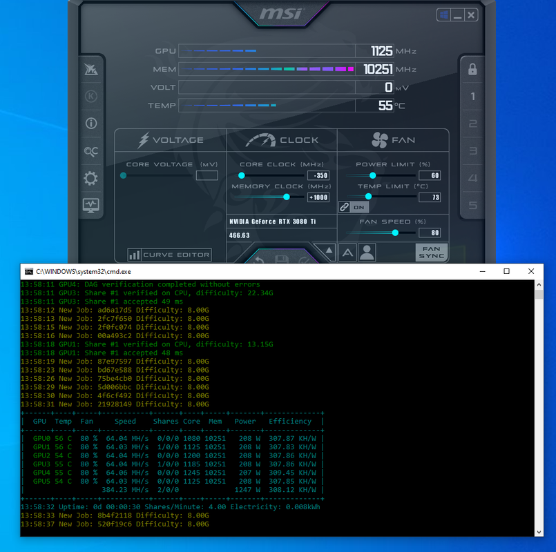Open Afterburner settings gear

(90, 178)
